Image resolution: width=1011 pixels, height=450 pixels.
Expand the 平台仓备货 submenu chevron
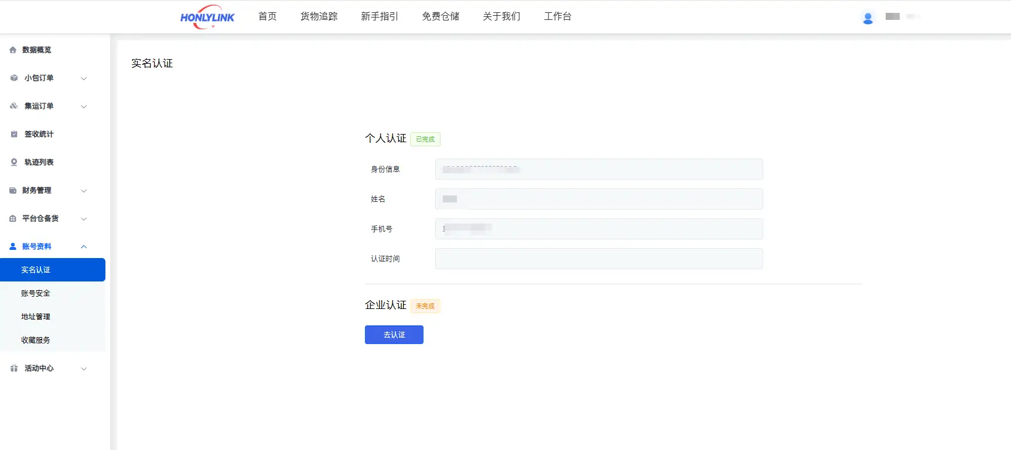point(84,219)
